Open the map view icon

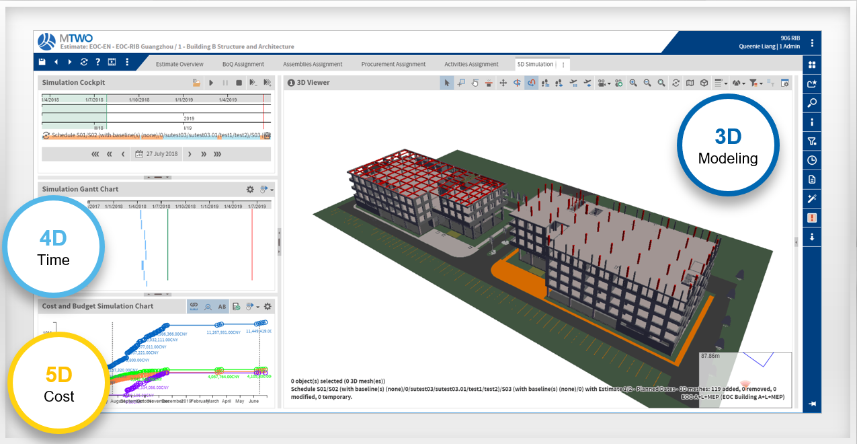(x=690, y=83)
